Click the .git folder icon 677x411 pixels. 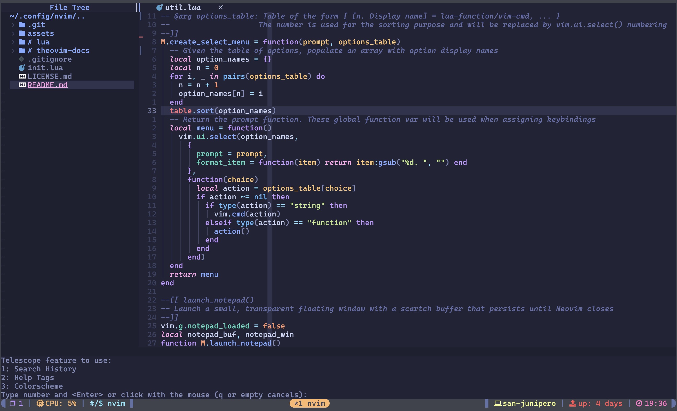point(22,25)
